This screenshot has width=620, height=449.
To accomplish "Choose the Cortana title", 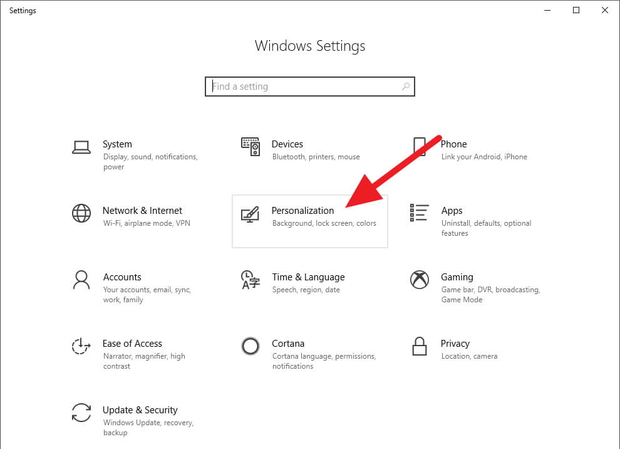I will [x=288, y=344].
